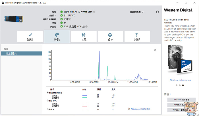The image size is (199, 116).
Task: Expand the 選取磁碟機 drive selection dropdown
Action: pyautogui.click(x=136, y=12)
